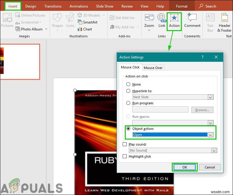Insert Icons from the Illustrations group

[x=70, y=20]
